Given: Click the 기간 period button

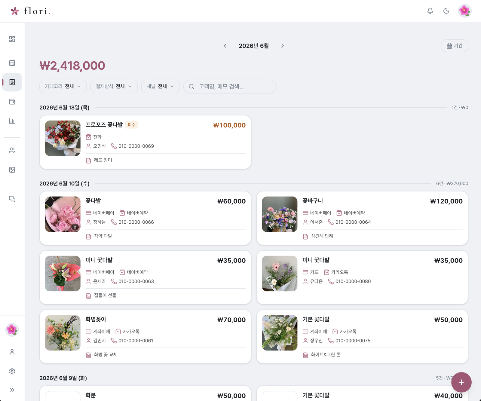Looking at the screenshot, I should [455, 46].
